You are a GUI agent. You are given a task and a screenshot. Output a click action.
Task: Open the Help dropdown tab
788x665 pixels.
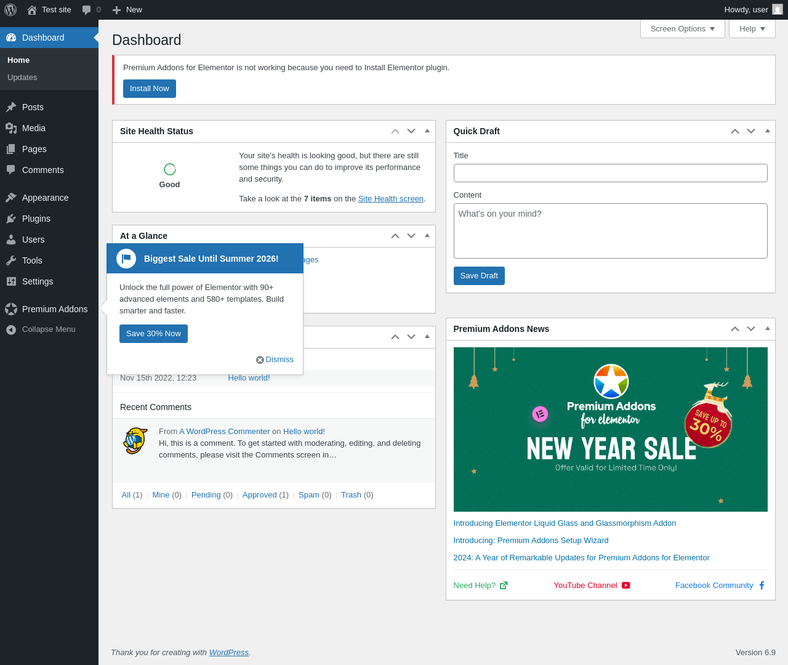752,29
